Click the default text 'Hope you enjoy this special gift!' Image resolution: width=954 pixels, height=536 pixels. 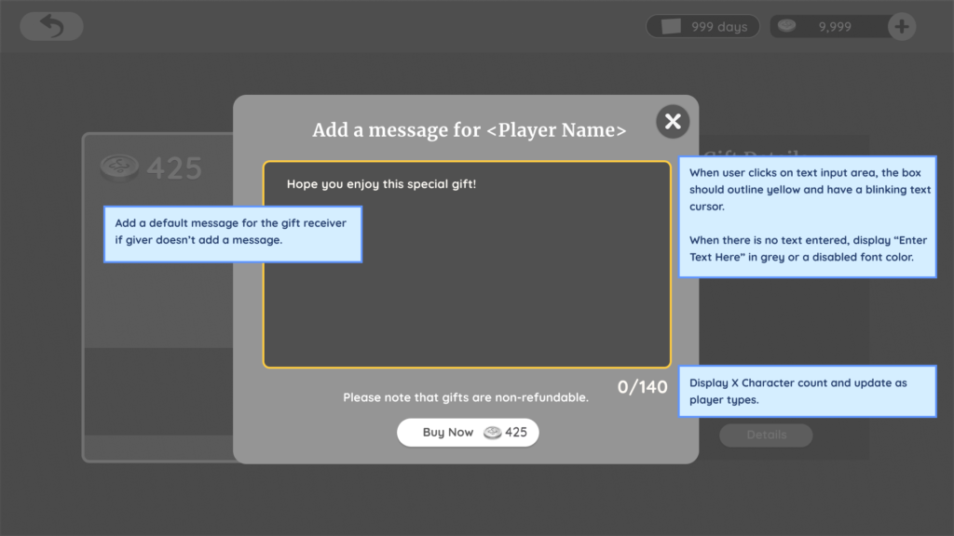[381, 184]
